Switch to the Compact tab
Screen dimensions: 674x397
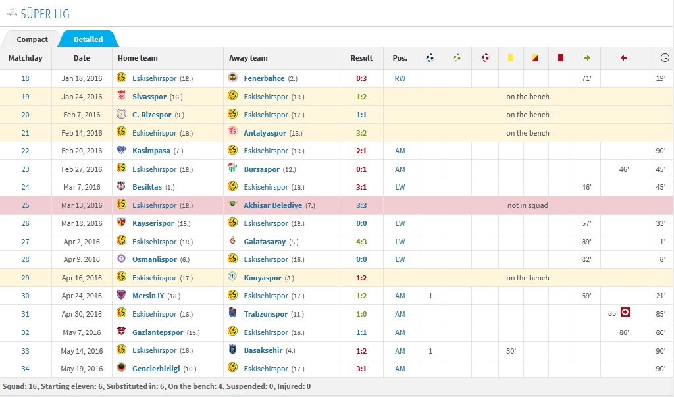(32, 39)
